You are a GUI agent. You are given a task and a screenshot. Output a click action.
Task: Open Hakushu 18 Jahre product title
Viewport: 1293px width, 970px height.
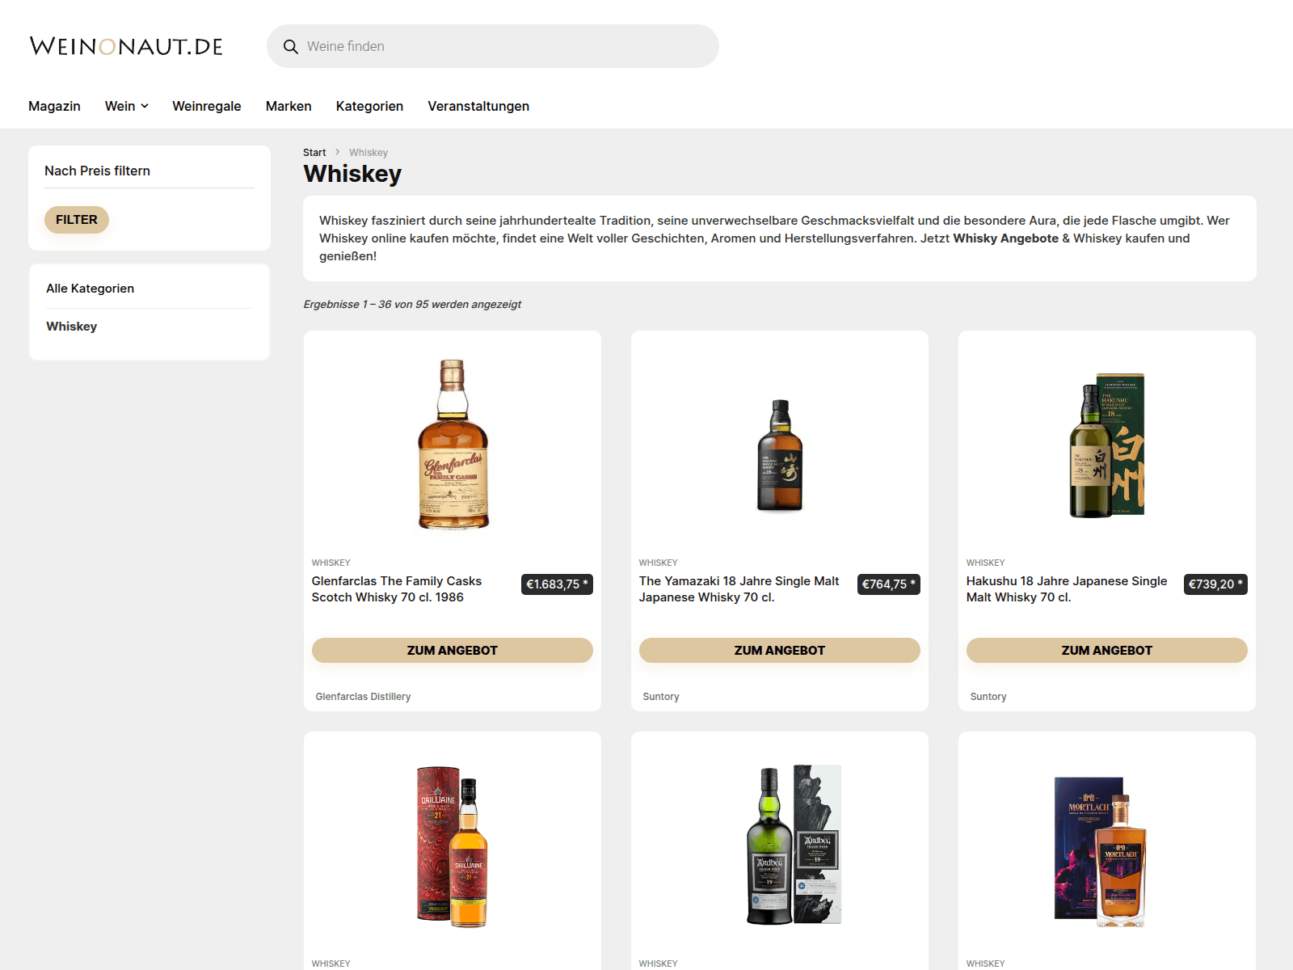pos(1067,589)
